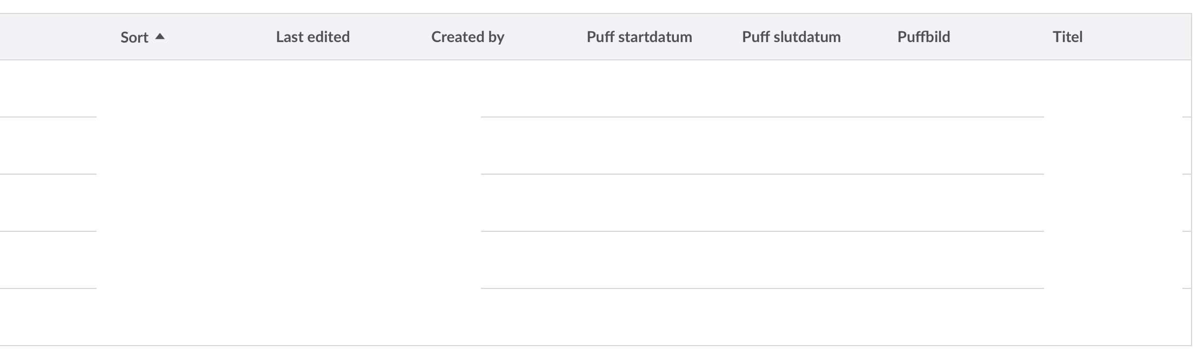Sort table by the Sort column header
This screenshot has width=1204, height=358.
134,37
